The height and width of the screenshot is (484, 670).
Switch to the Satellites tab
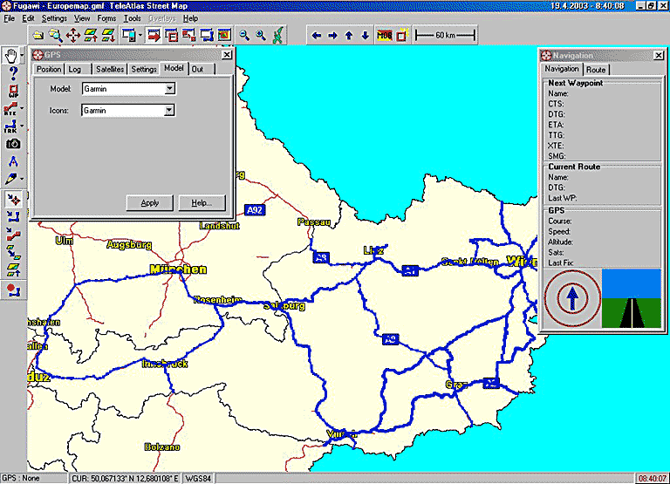tap(110, 69)
